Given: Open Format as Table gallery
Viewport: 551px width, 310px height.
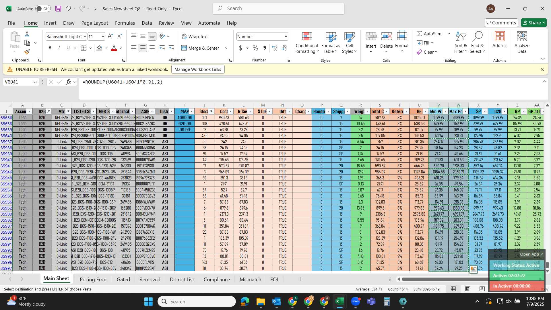Looking at the screenshot, I should pyautogui.click(x=331, y=43).
